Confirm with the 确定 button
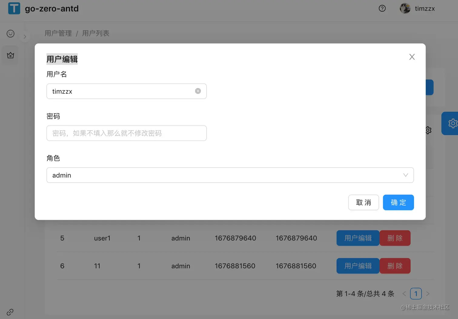Screen dimensions: 458x319 [398, 202]
